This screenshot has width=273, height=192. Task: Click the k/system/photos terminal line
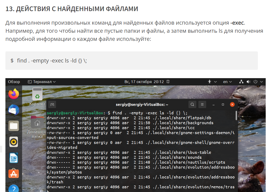[64, 172]
